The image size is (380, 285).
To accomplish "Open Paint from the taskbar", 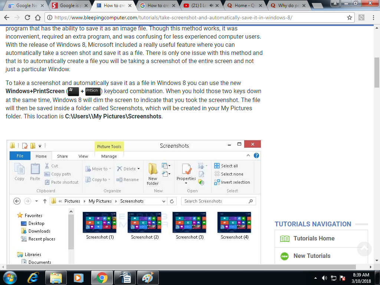I will pos(148,277).
